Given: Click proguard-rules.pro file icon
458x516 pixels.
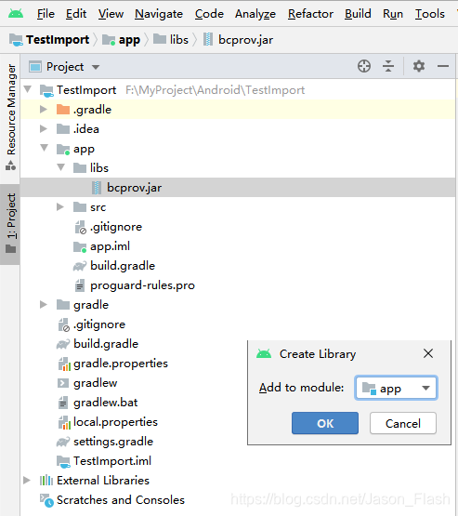Looking at the screenshot, I should 80,285.
